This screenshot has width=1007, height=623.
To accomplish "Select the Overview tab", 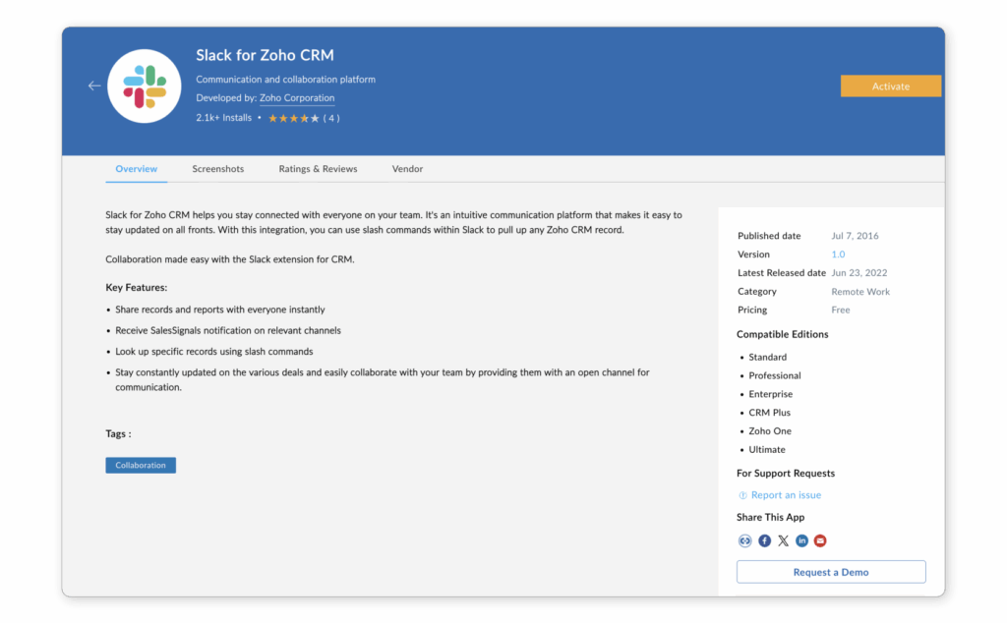I will pyautogui.click(x=136, y=169).
